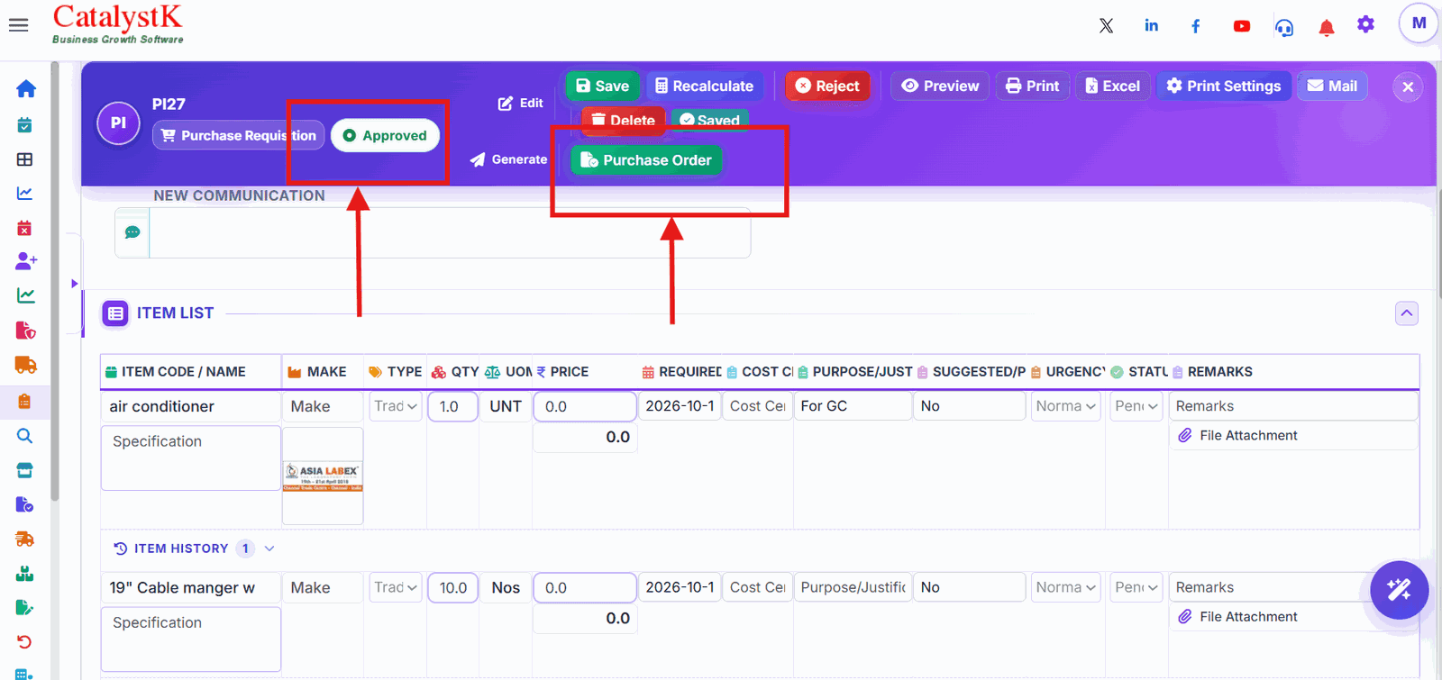Click the chat bubble communication icon
The height and width of the screenshot is (680, 1442).
click(132, 232)
